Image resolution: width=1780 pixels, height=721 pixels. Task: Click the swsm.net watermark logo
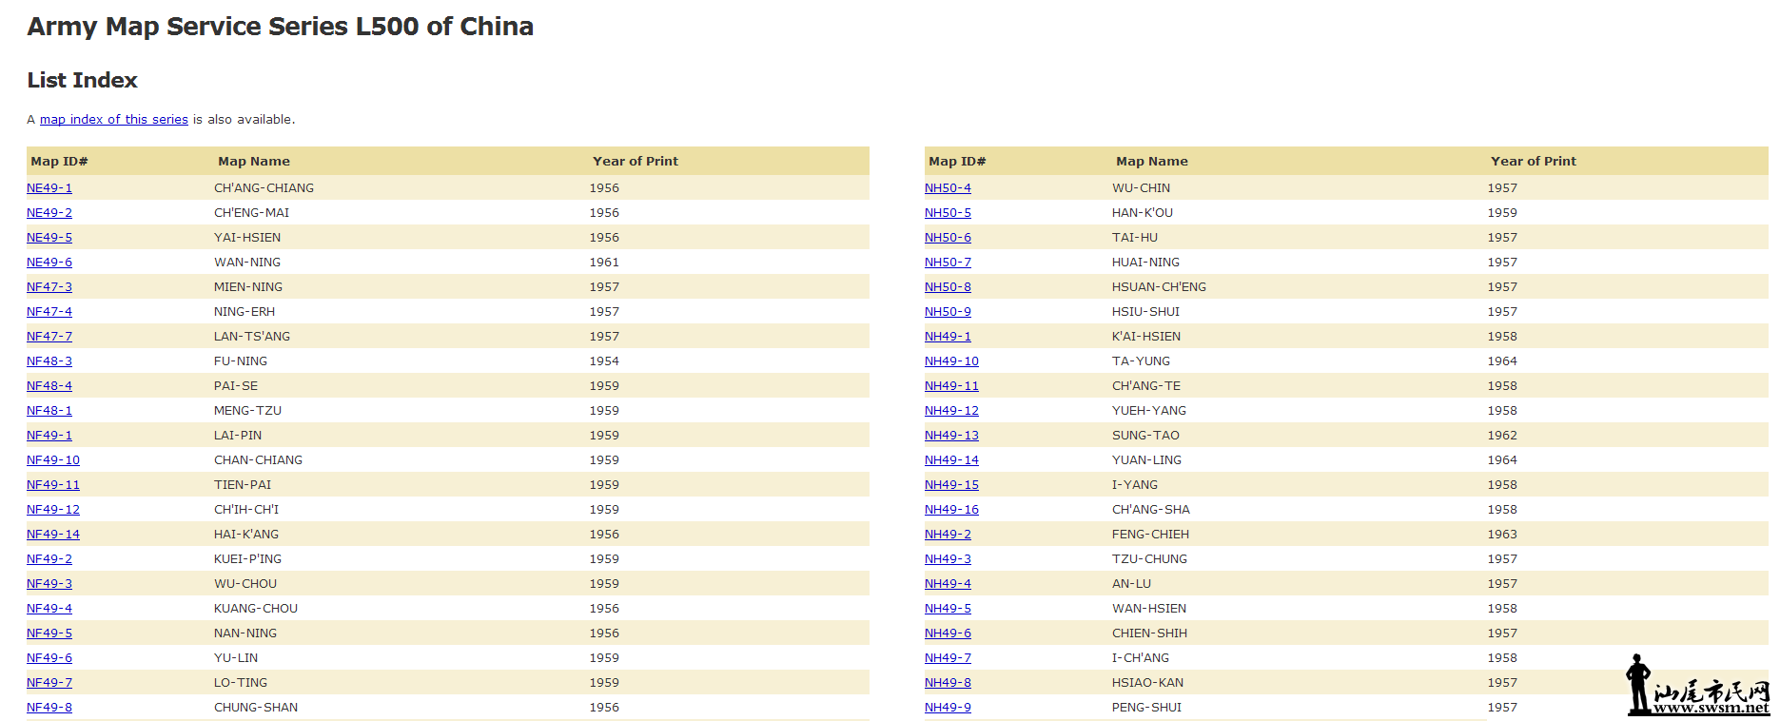tap(1698, 688)
